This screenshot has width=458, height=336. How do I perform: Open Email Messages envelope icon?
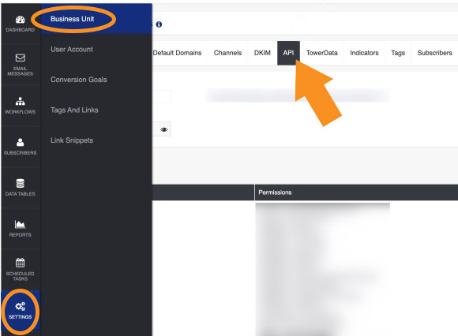coord(21,58)
